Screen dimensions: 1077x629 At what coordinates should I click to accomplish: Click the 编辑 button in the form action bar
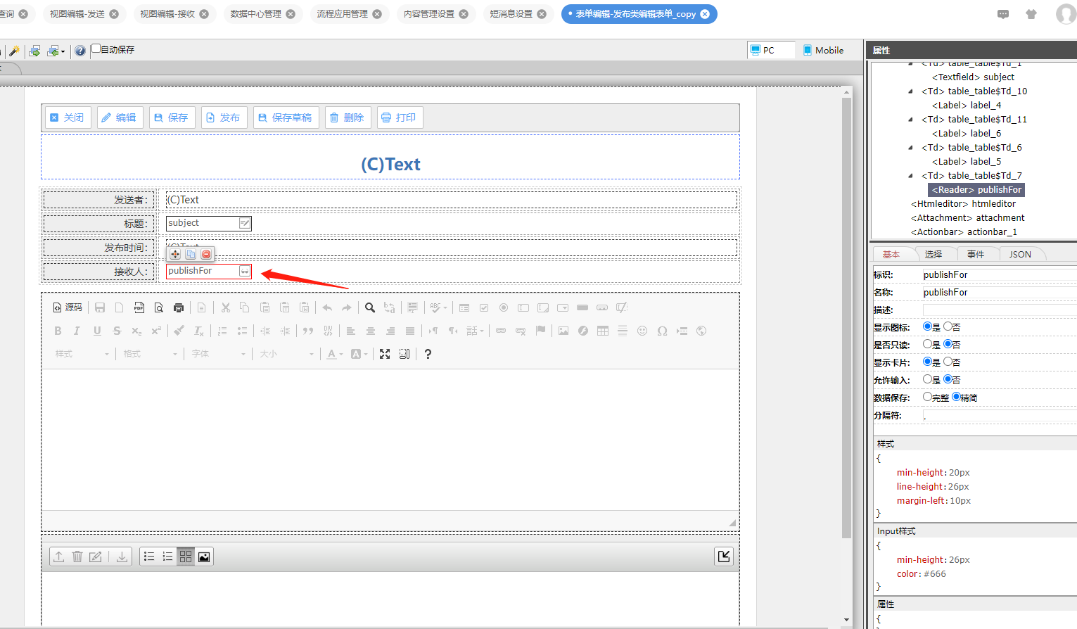tap(120, 117)
